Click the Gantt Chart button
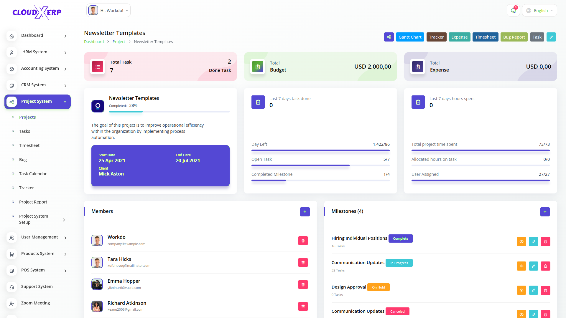 410,37
